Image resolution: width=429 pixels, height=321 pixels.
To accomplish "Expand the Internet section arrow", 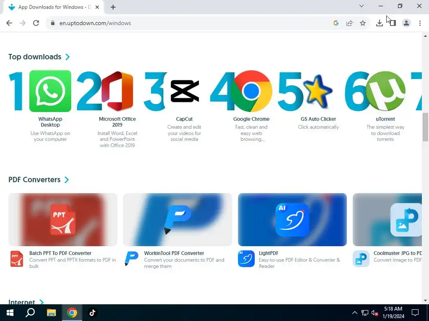I will [41, 302].
